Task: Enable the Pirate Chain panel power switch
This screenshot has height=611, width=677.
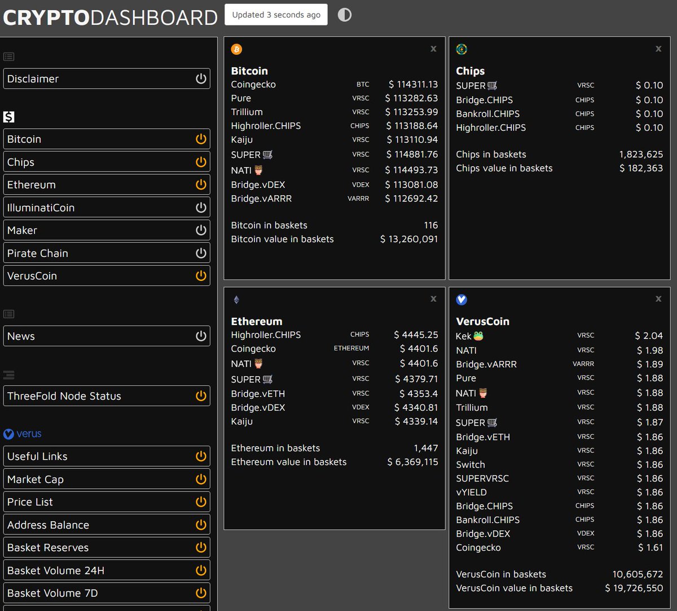Action: click(x=201, y=253)
